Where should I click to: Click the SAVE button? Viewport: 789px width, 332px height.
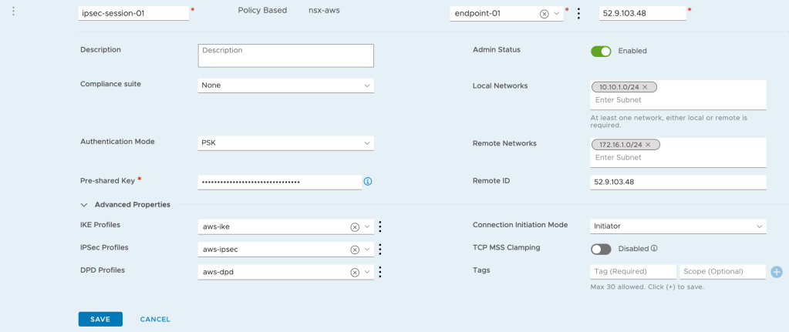tap(100, 319)
